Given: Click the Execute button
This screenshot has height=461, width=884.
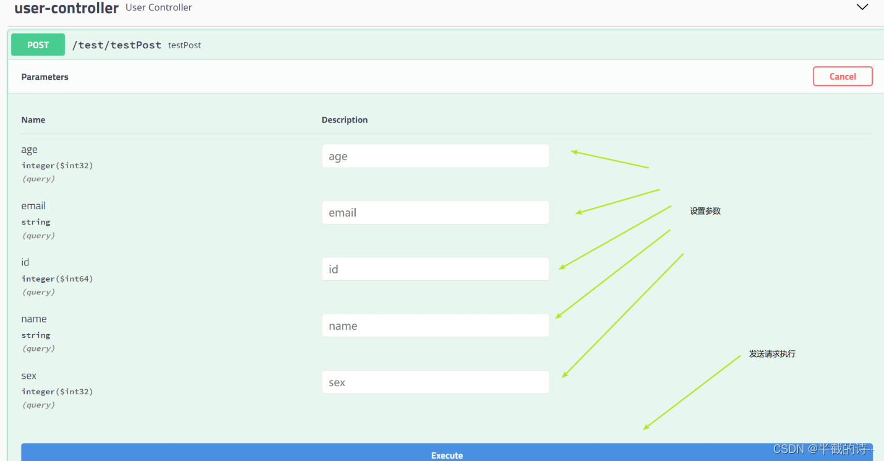Looking at the screenshot, I should pyautogui.click(x=447, y=454).
